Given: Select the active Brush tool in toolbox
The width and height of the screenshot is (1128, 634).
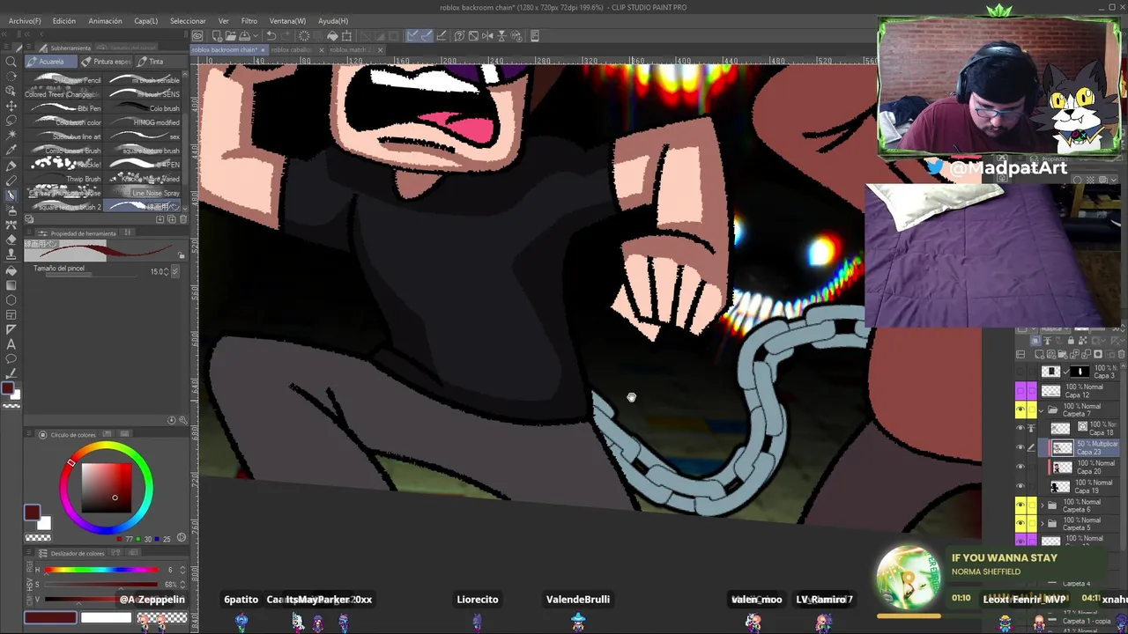Looking at the screenshot, I should [11, 195].
